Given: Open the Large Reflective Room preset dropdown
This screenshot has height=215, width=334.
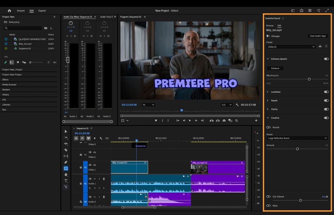Looking at the screenshot, I should tap(297, 138).
